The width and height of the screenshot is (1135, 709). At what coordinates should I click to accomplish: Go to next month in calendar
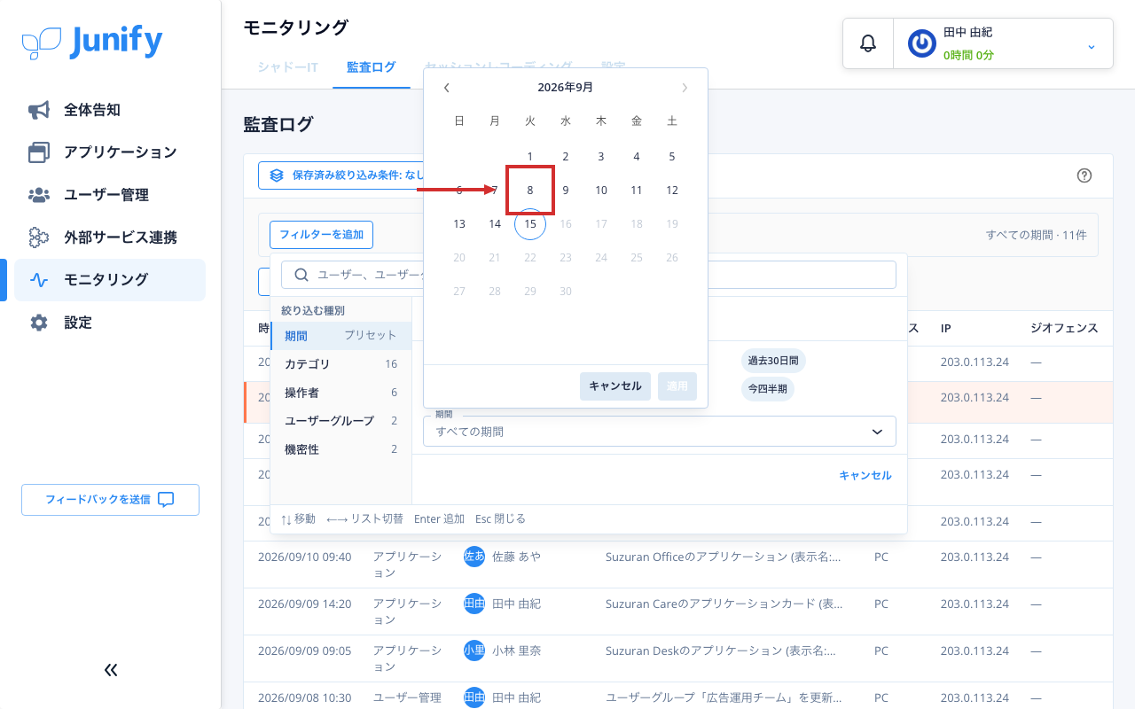[685, 88]
